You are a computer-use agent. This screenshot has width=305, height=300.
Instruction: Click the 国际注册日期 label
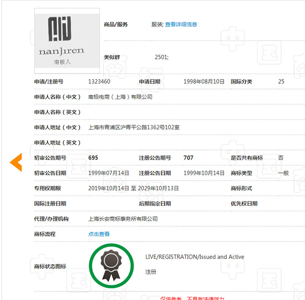(x=50, y=204)
